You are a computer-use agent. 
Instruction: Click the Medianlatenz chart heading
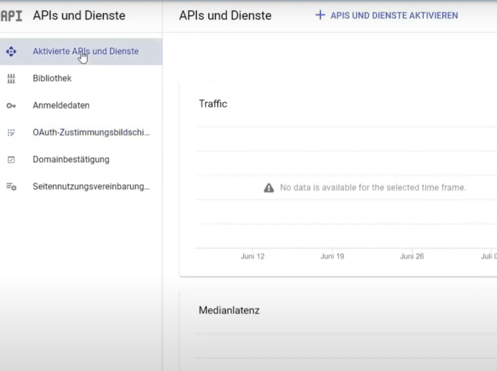[229, 311]
